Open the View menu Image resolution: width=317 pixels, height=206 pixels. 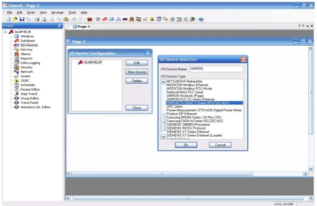pos(43,13)
